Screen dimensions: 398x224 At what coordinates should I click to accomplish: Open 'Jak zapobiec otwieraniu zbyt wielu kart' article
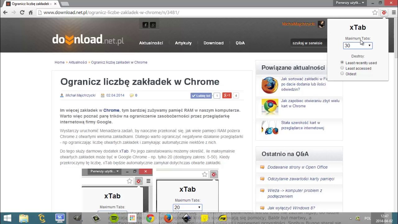pyautogui.click(x=310, y=103)
